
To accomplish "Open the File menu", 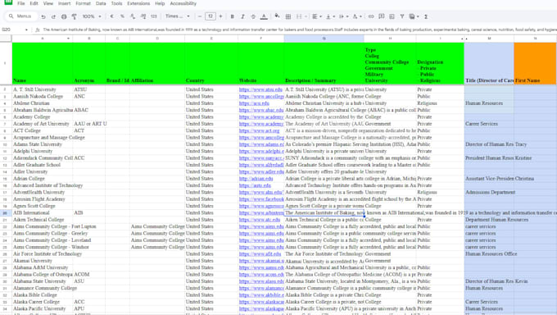I will pyautogui.click(x=21, y=3).
